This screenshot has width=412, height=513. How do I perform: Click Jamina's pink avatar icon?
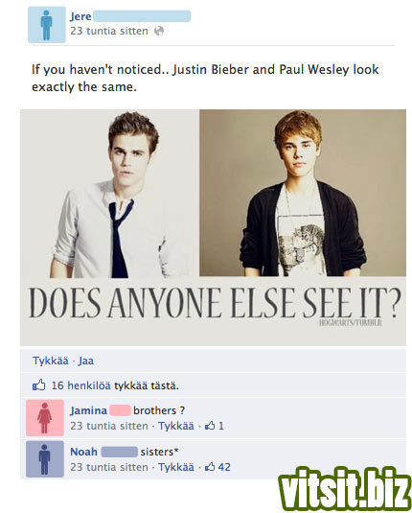[45, 418]
